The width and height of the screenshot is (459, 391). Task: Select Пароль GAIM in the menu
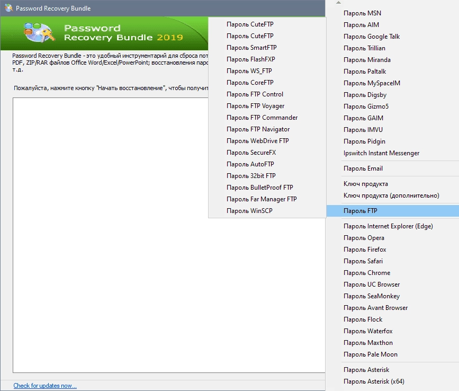[392, 118]
